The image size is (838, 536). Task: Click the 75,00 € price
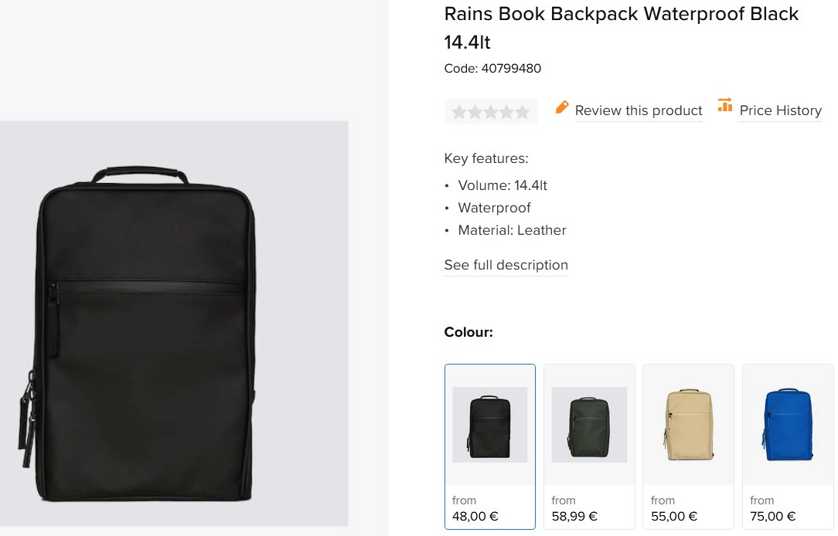[773, 516]
